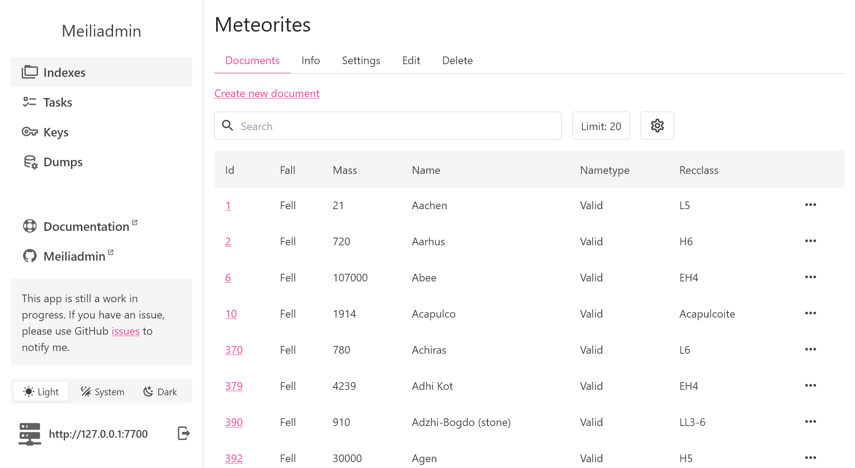Enable the System theme option
This screenshot has width=855, height=468.
tap(102, 391)
